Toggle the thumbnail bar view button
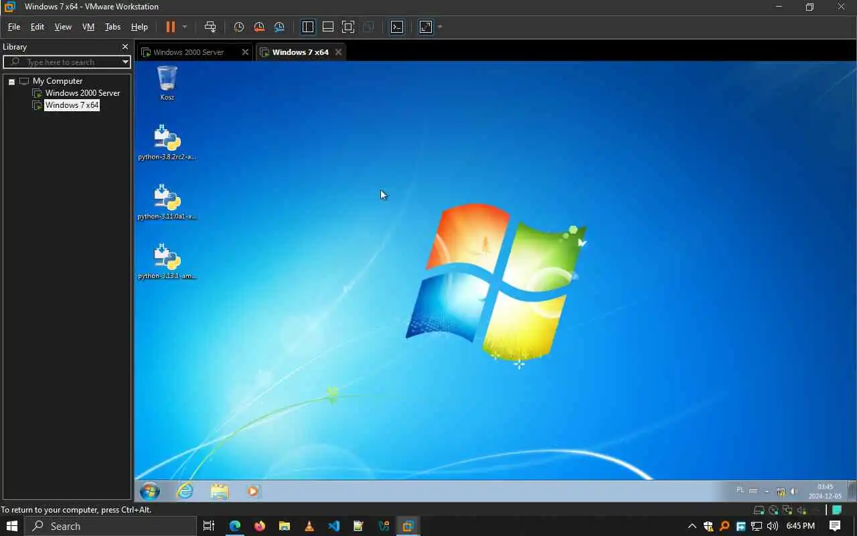The image size is (857, 536). (328, 27)
